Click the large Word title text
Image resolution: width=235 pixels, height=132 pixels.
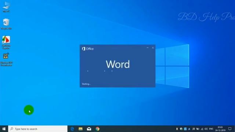click(x=117, y=64)
